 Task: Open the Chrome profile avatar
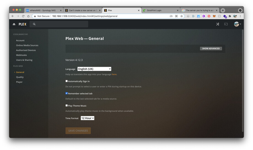235,16
